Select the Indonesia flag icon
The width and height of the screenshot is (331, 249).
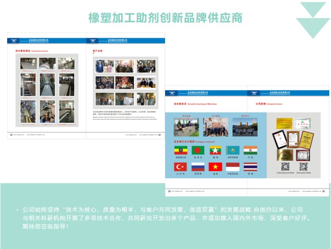click(233, 167)
